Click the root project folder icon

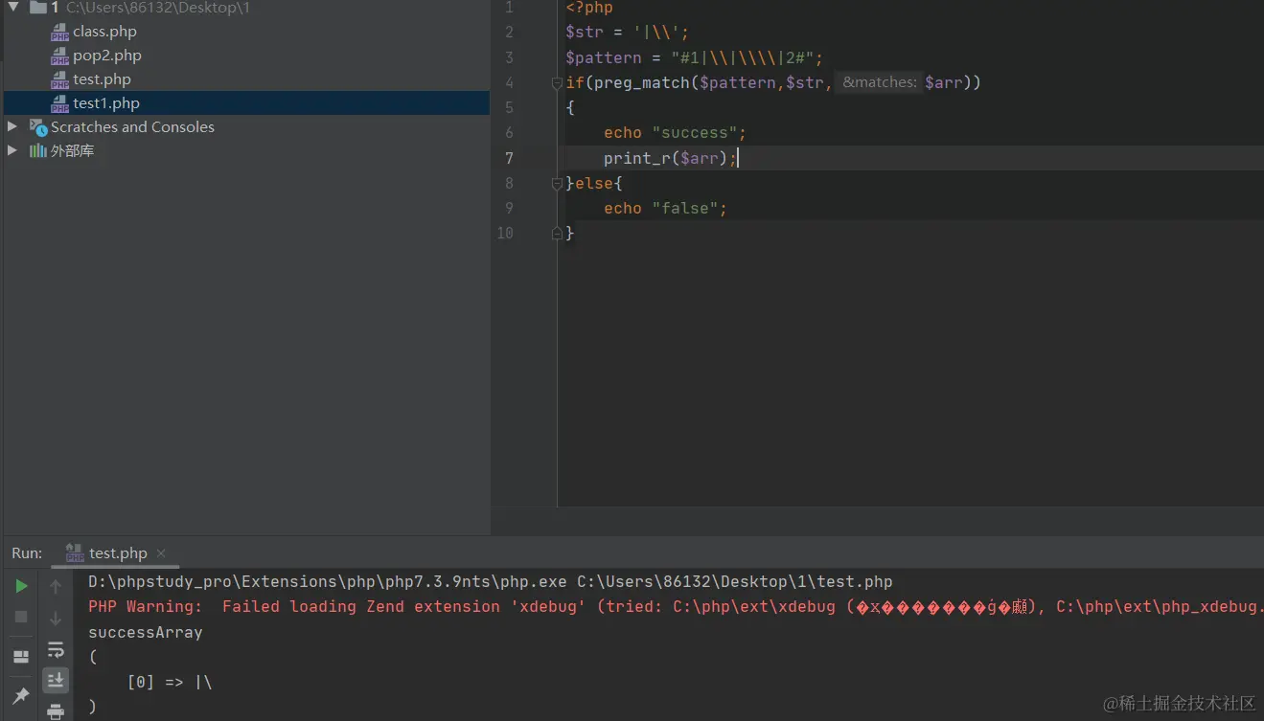click(38, 8)
